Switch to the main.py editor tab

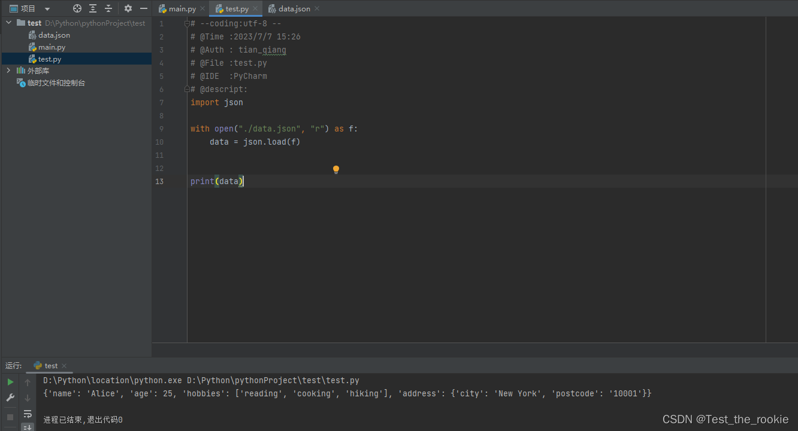click(x=182, y=8)
